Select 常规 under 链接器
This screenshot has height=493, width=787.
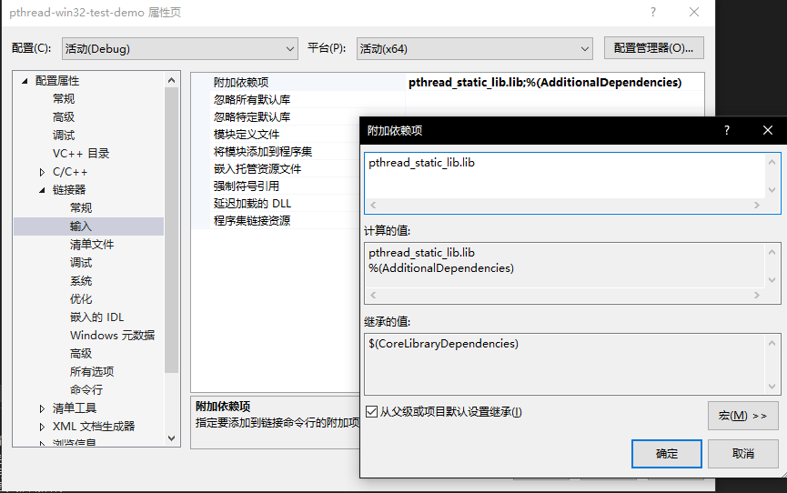point(81,208)
